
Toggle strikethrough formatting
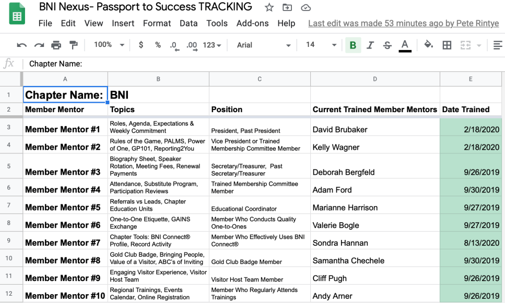coord(387,45)
